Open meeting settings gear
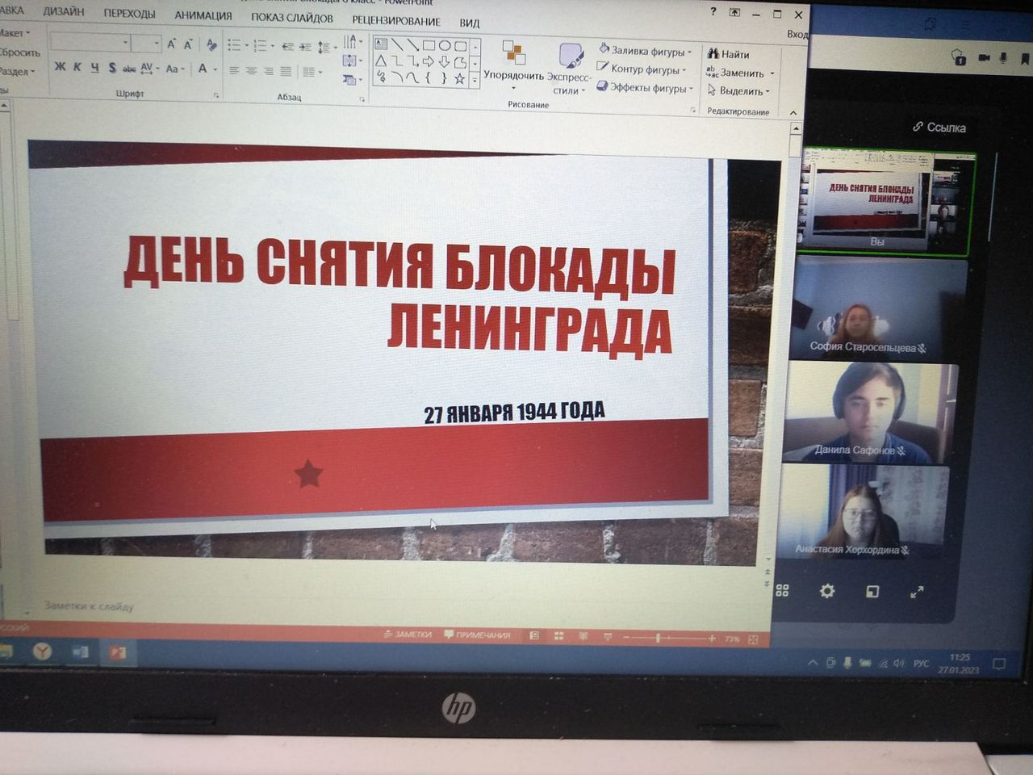Screen dimensions: 1033x775 [827, 591]
